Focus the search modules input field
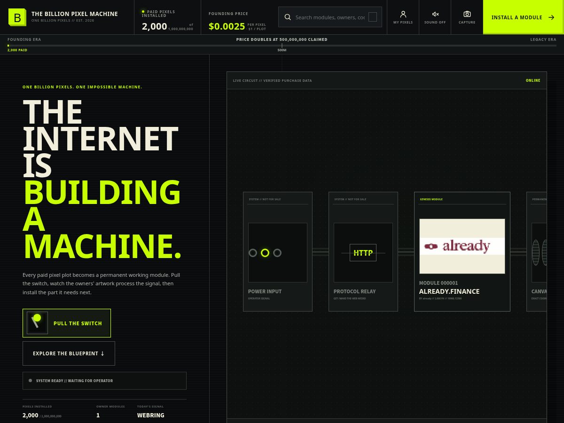564x423 pixels. point(330,17)
